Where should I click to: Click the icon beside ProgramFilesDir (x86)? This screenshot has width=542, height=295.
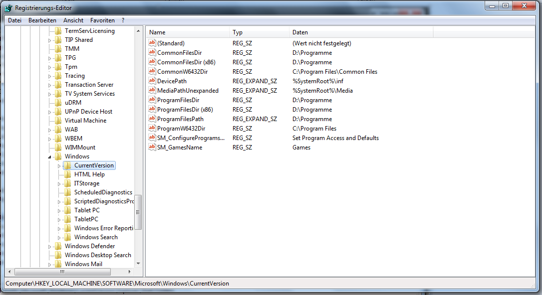click(x=152, y=109)
